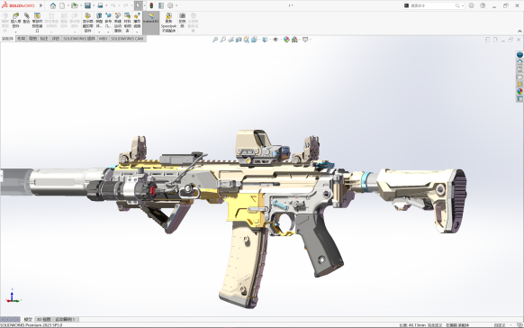Switch to the Layout ribbon tab

click(21, 39)
